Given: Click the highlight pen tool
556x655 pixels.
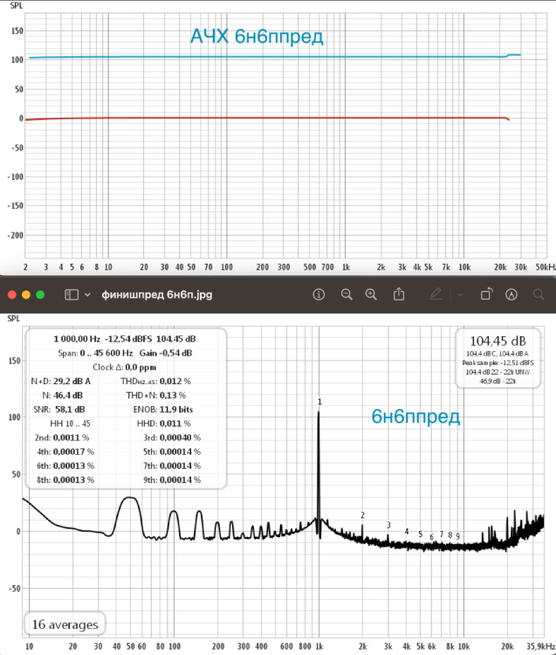Looking at the screenshot, I should coord(438,295).
